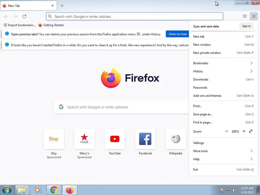Screen dimensions: 260x195
Task: Open the Save to Pocket icon
Action: [245, 16]
